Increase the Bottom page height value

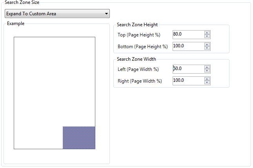(207, 44)
